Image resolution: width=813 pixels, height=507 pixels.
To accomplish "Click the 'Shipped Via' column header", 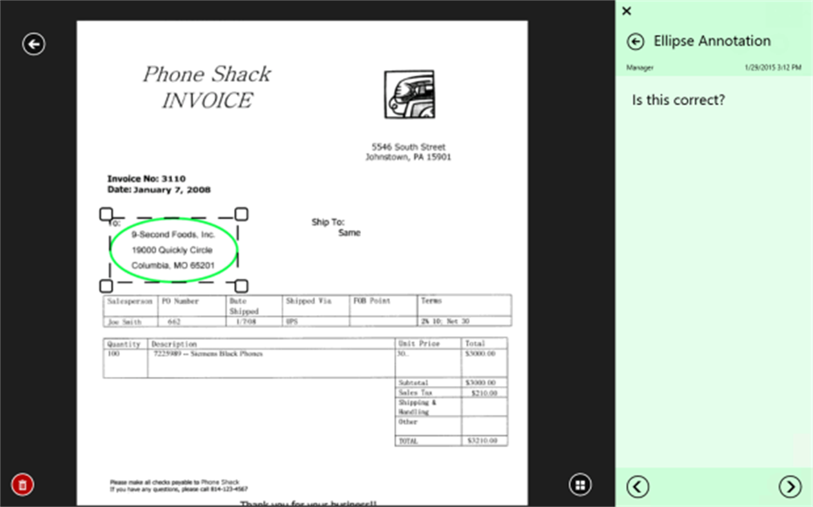I will [x=308, y=301].
